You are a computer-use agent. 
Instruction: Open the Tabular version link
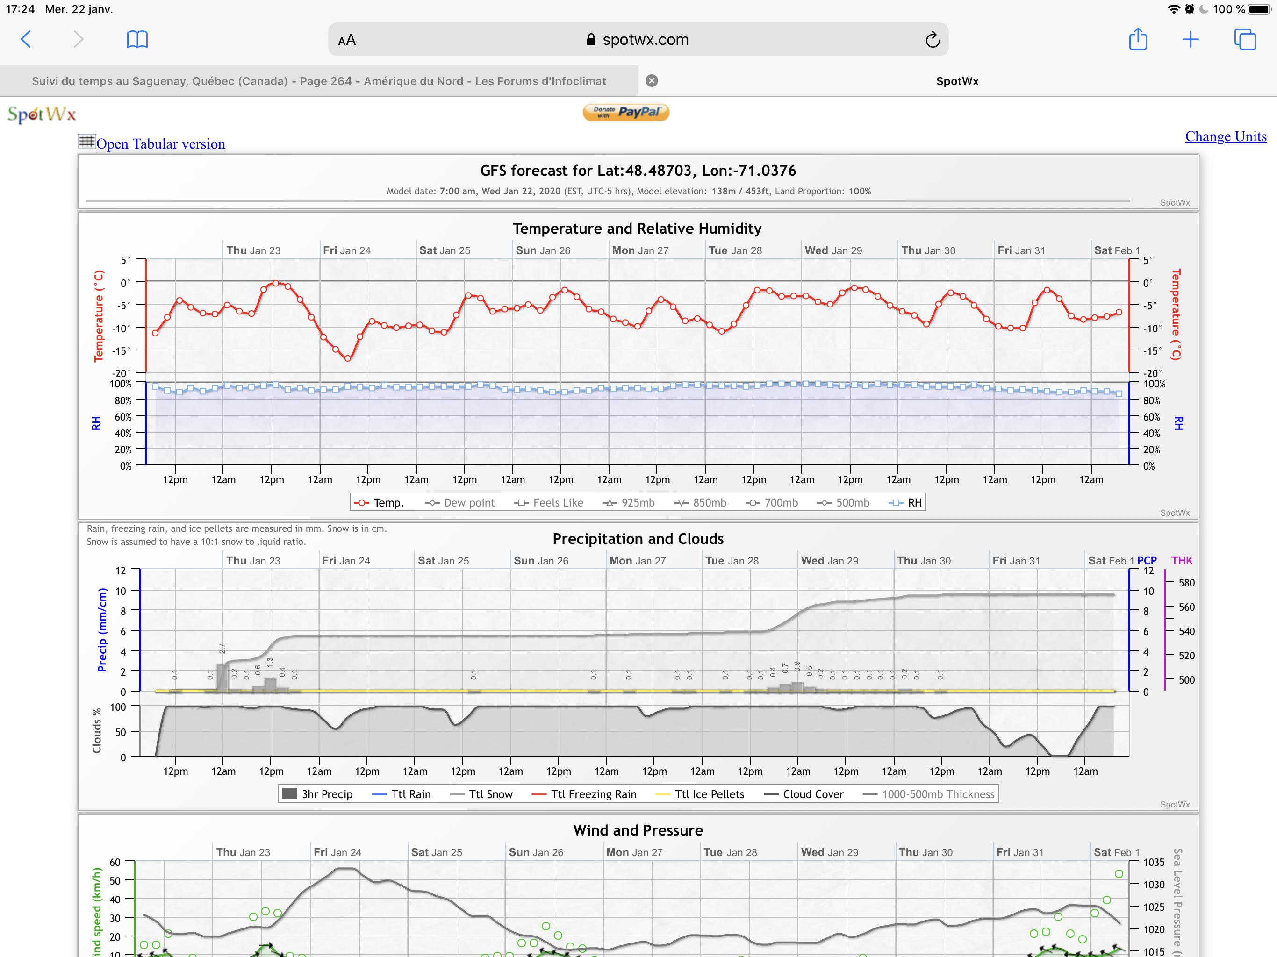click(x=160, y=144)
